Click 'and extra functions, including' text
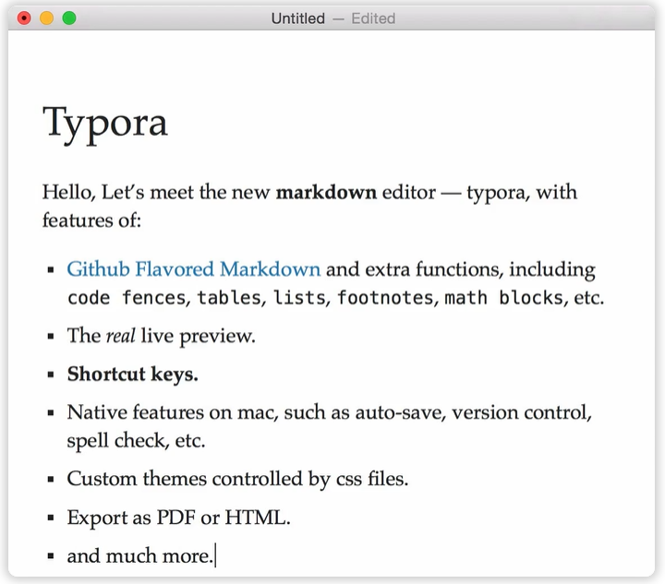Screen dimensions: 665x584 (x=461, y=269)
